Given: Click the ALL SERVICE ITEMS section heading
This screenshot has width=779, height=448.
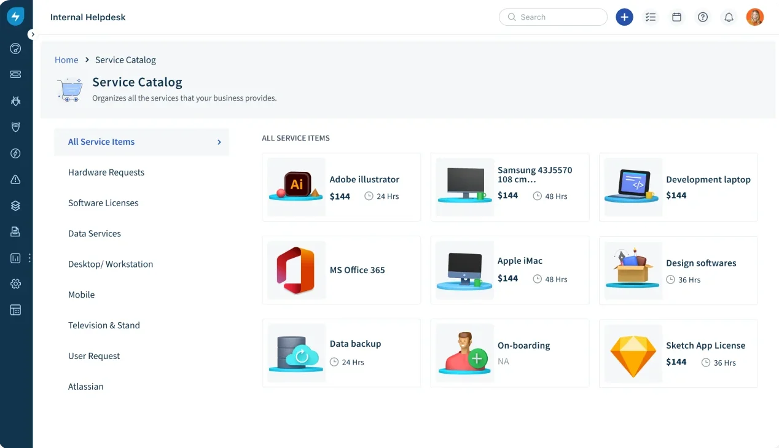Looking at the screenshot, I should pos(296,138).
